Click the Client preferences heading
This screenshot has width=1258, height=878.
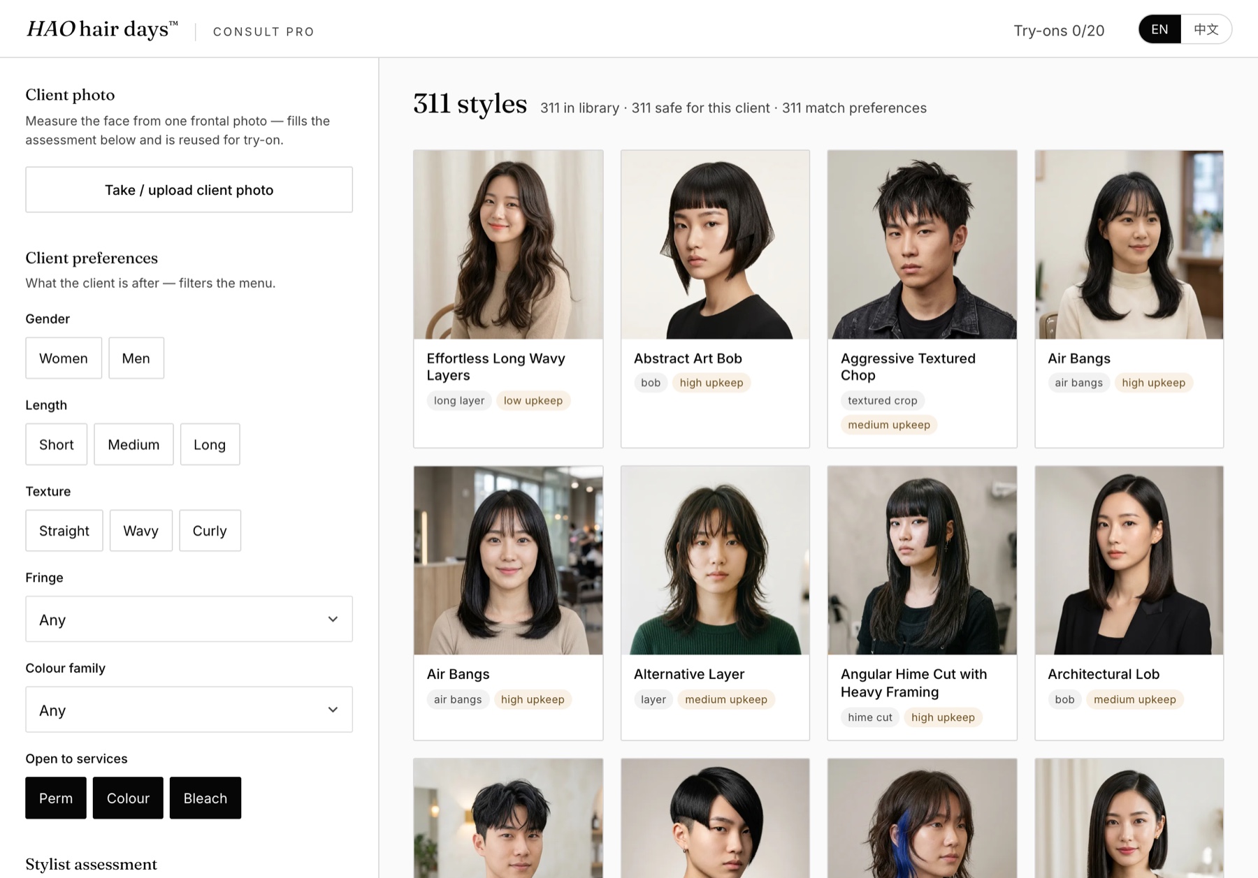point(92,258)
